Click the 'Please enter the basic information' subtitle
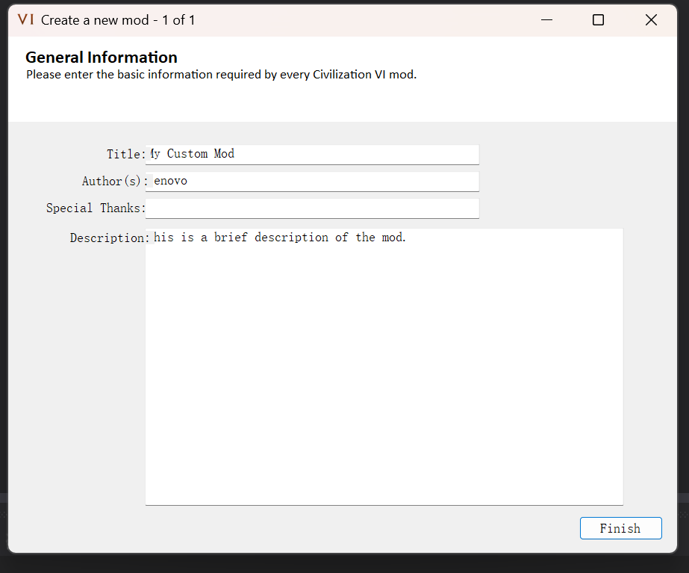The width and height of the screenshot is (689, 573). 222,74
